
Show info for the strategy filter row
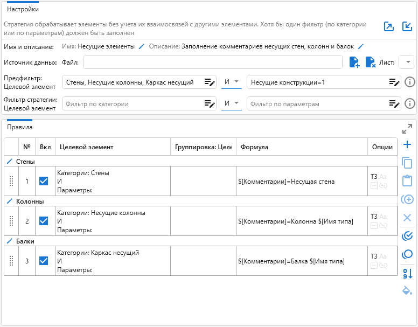point(410,103)
